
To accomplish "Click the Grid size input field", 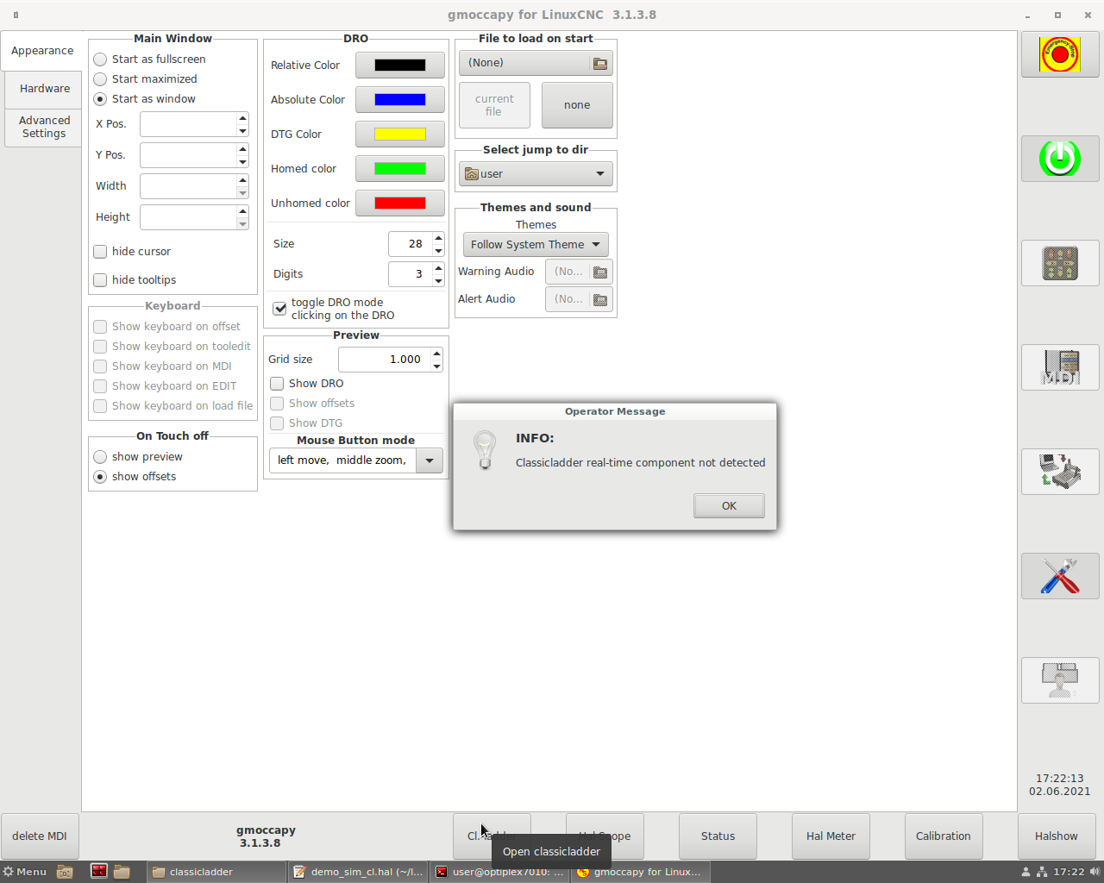I will point(384,360).
